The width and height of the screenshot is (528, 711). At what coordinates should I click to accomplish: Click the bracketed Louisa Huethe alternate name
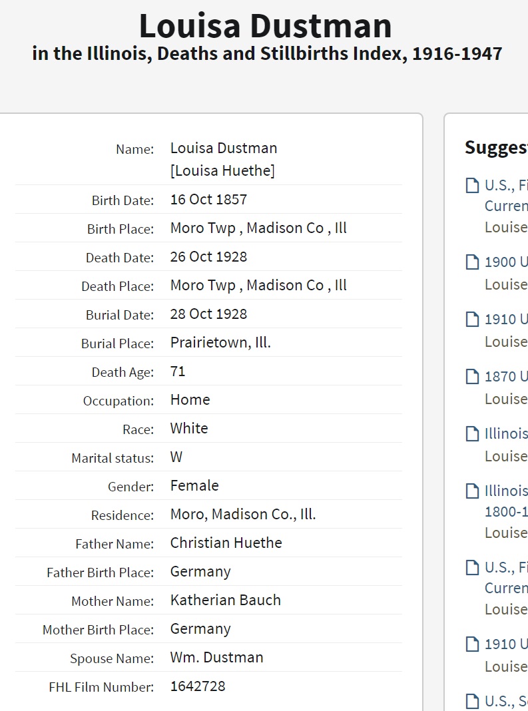pyautogui.click(x=222, y=170)
